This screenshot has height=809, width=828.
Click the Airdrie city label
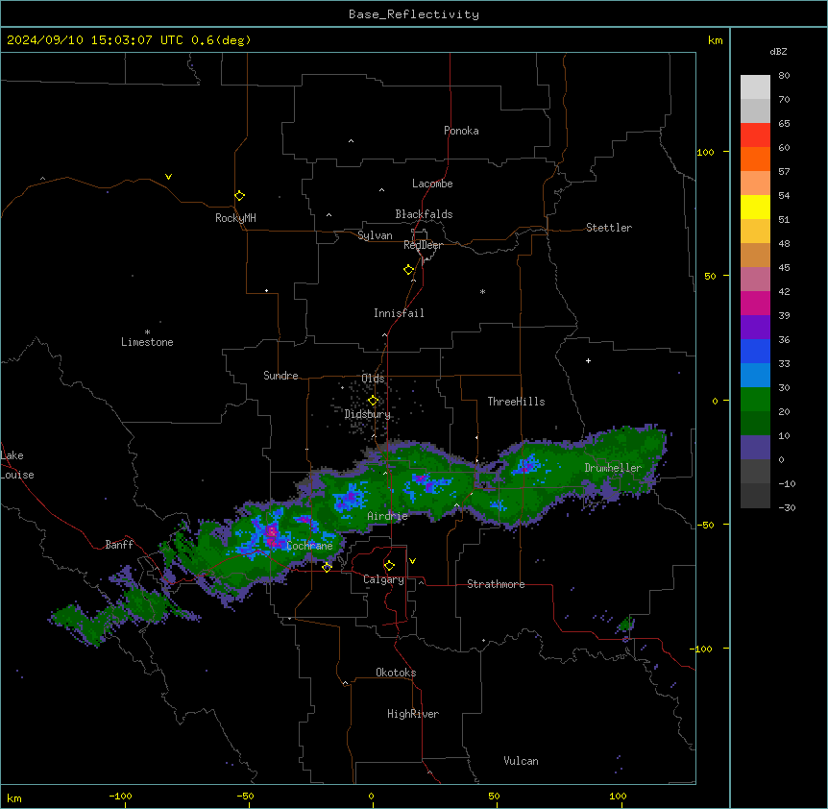click(387, 516)
